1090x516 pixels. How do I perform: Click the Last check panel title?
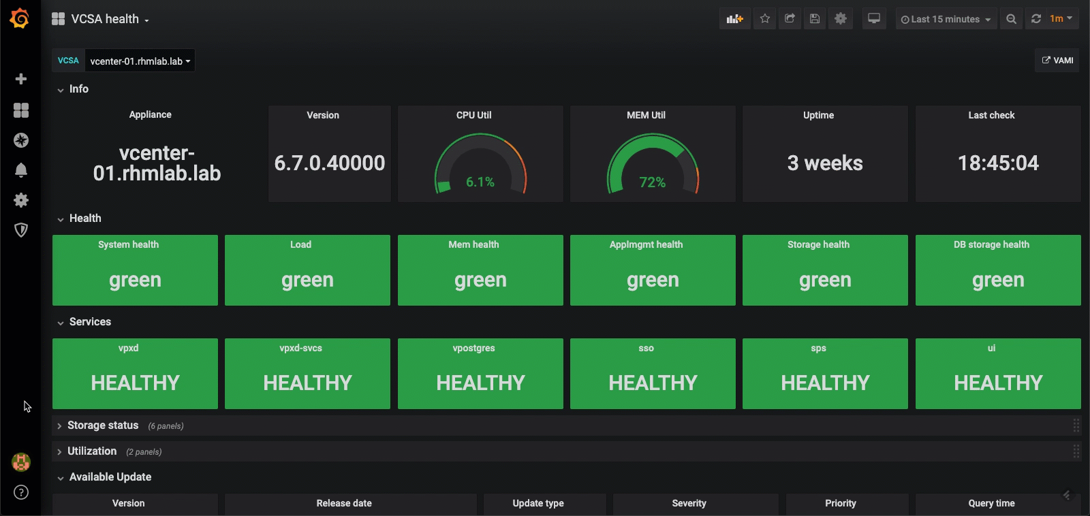point(992,115)
